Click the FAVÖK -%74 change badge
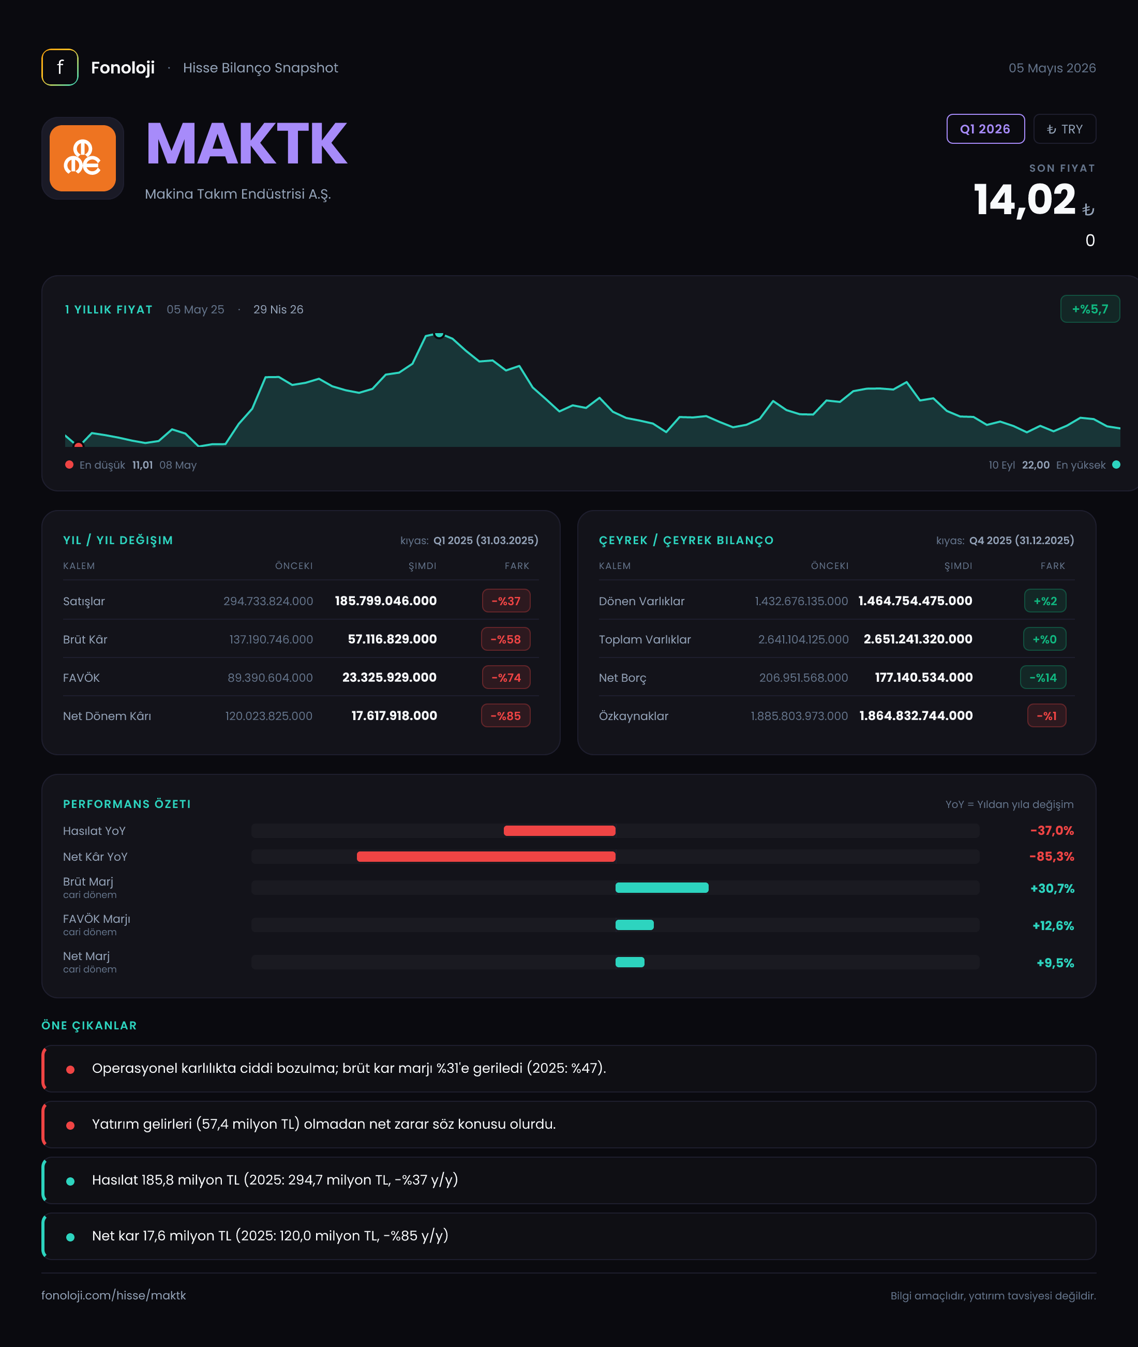This screenshot has width=1138, height=1347. 506,677
